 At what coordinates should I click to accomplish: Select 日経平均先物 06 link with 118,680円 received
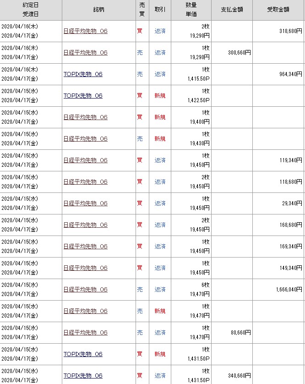(85, 182)
